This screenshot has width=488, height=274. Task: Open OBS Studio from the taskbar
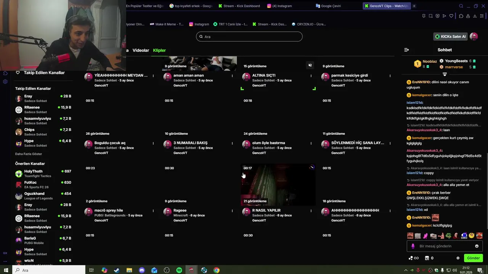point(167,270)
